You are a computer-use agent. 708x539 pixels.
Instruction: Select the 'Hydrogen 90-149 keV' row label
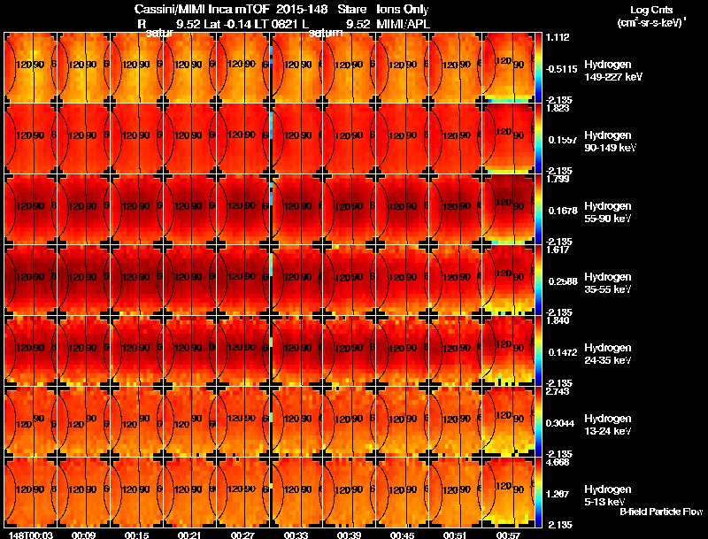[610, 142]
